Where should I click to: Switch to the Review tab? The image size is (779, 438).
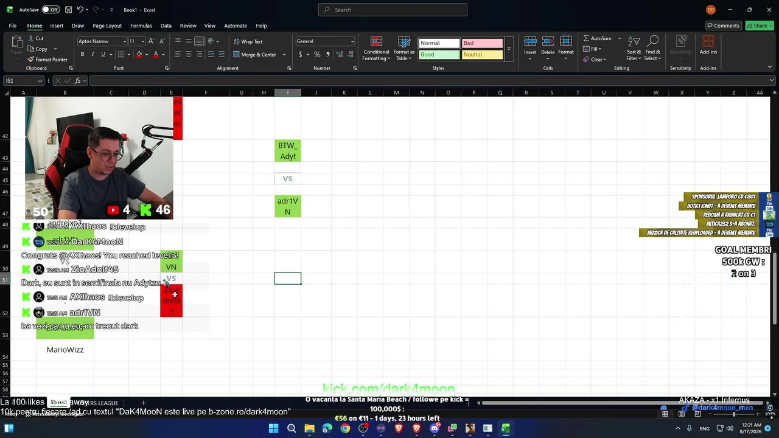(188, 26)
